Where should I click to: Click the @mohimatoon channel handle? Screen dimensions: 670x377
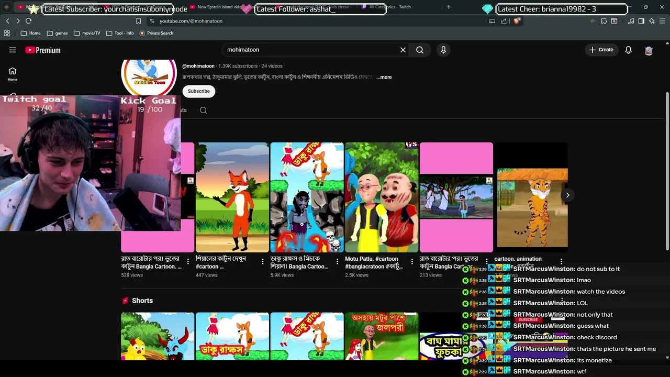tap(198, 66)
